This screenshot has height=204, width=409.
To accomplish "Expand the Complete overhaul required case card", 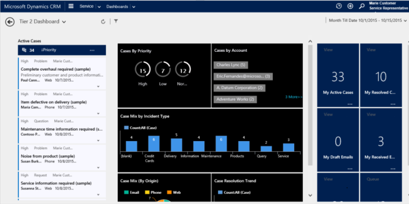I will (x=98, y=86).
